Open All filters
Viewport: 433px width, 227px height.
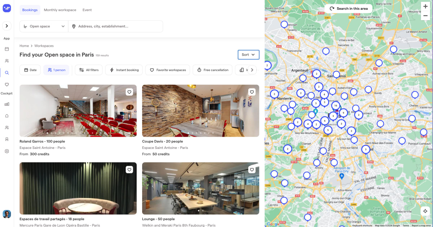pos(89,70)
